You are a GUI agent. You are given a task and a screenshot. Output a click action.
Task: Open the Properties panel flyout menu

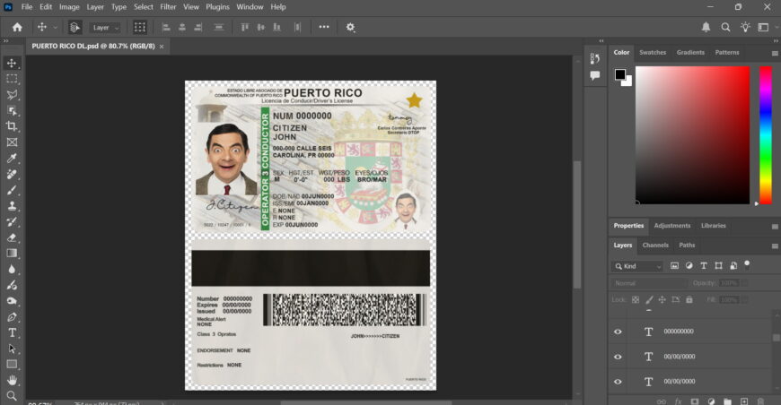(x=775, y=227)
